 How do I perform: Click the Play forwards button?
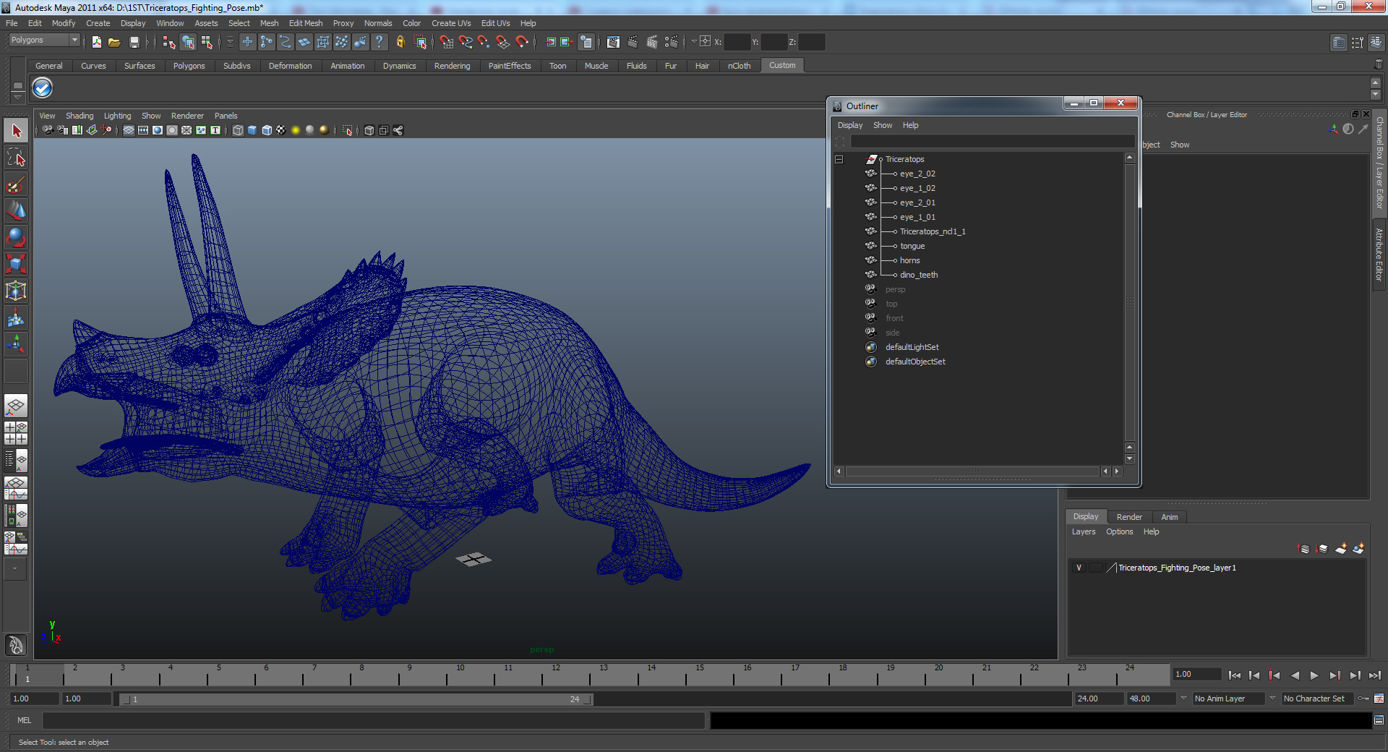[1314, 675]
